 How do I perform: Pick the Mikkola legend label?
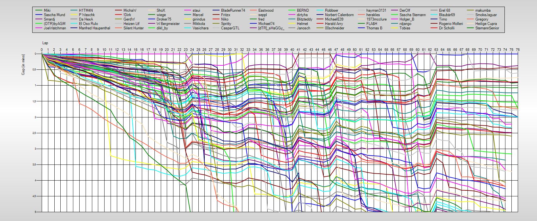point(199,24)
